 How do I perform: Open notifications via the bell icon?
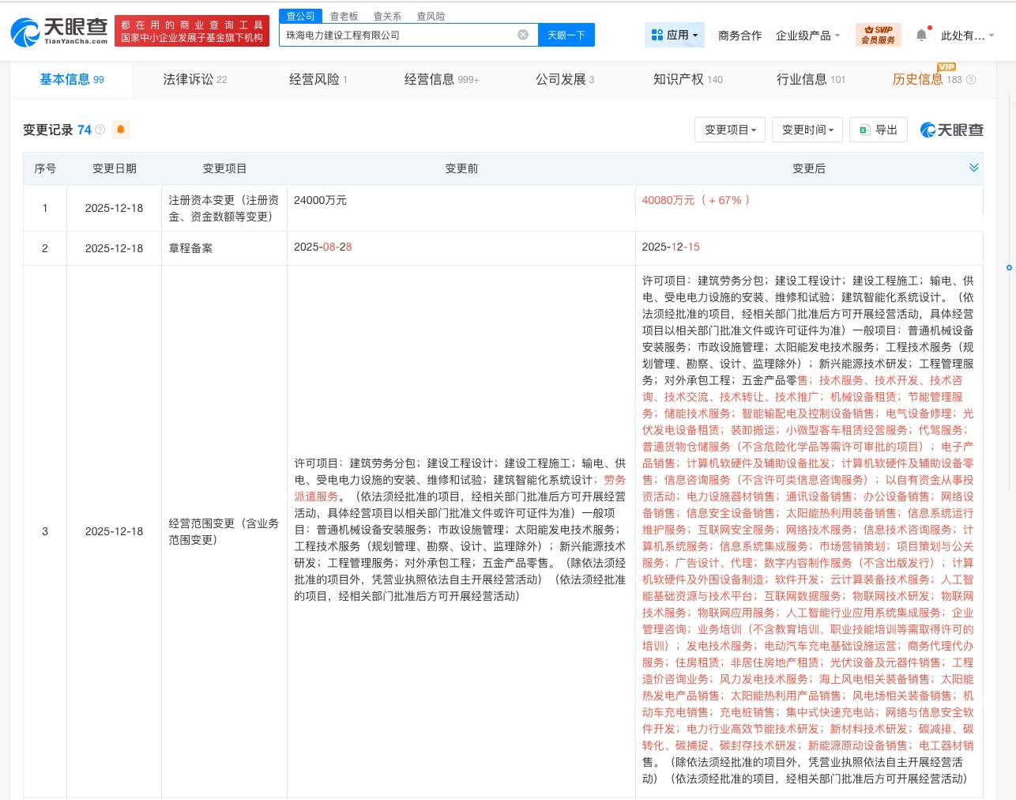click(921, 35)
